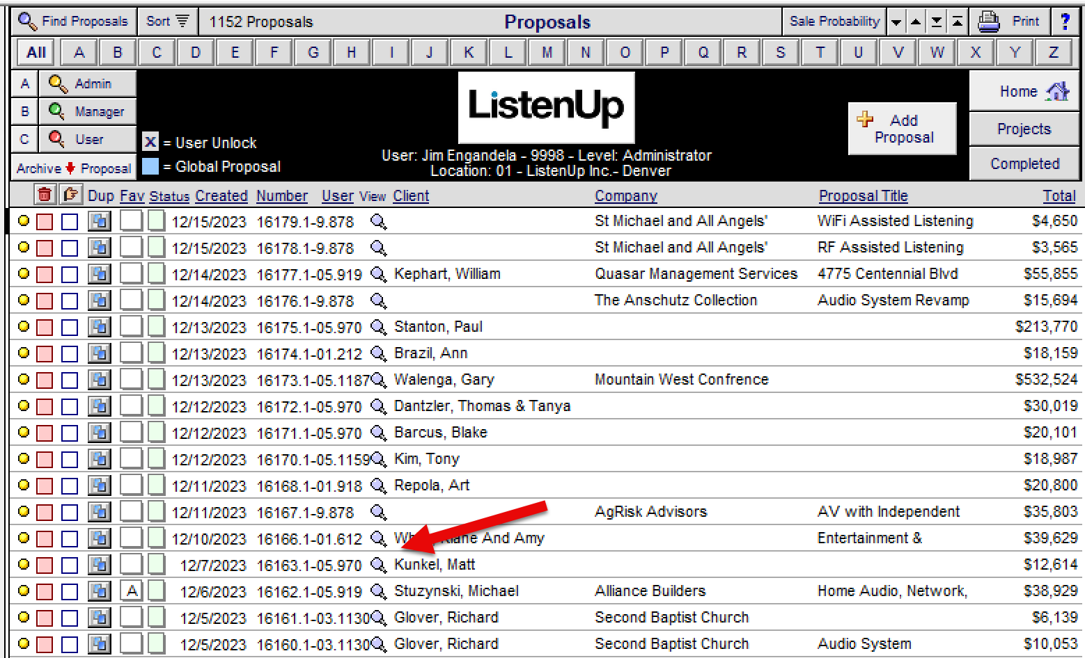Click the Print button
This screenshot has width=1085, height=658.
coord(1009,22)
